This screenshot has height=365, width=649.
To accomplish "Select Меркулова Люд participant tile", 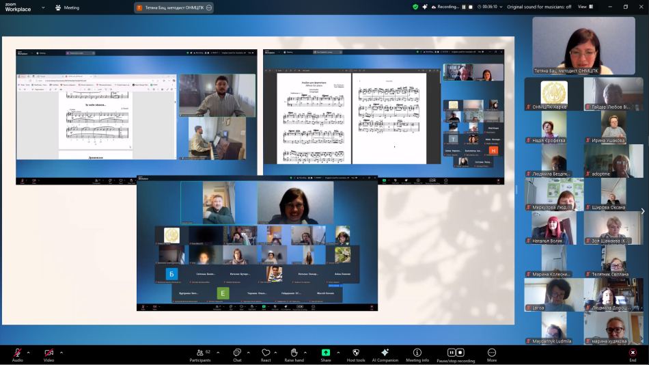I will (554, 194).
